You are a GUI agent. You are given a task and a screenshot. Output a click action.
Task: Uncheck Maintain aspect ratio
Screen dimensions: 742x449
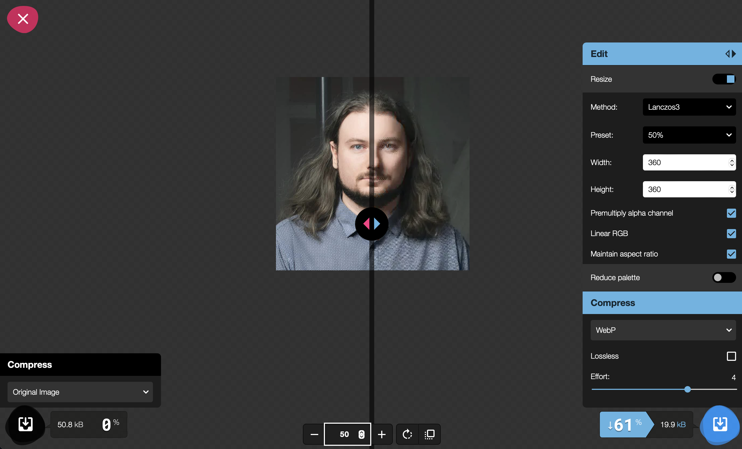coord(731,254)
